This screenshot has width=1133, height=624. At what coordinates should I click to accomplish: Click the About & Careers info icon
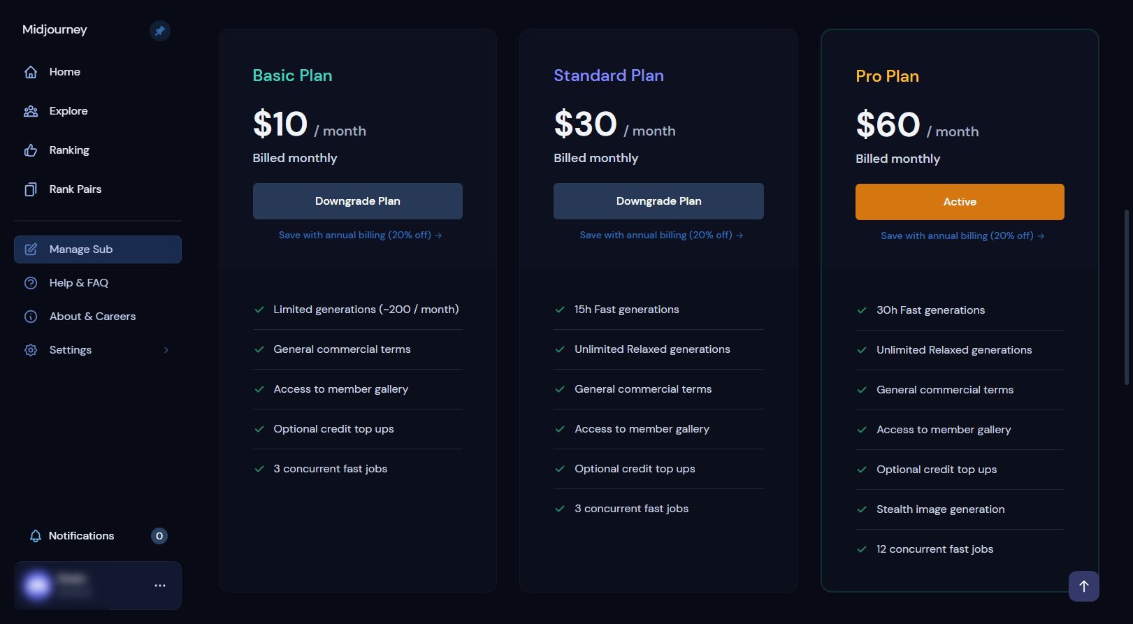[31, 317]
